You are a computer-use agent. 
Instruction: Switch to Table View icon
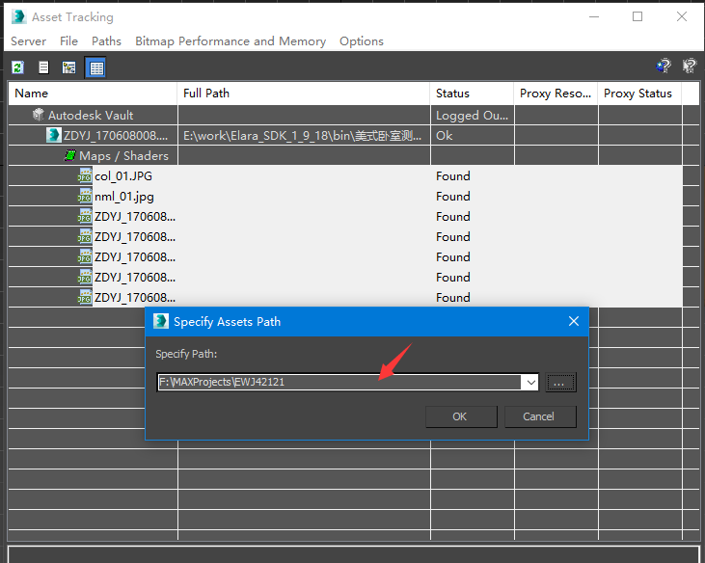click(95, 67)
